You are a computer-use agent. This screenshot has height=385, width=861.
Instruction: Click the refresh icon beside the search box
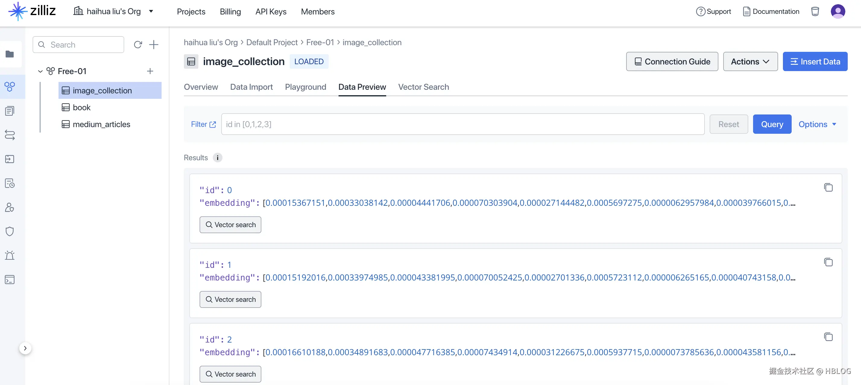[138, 44]
